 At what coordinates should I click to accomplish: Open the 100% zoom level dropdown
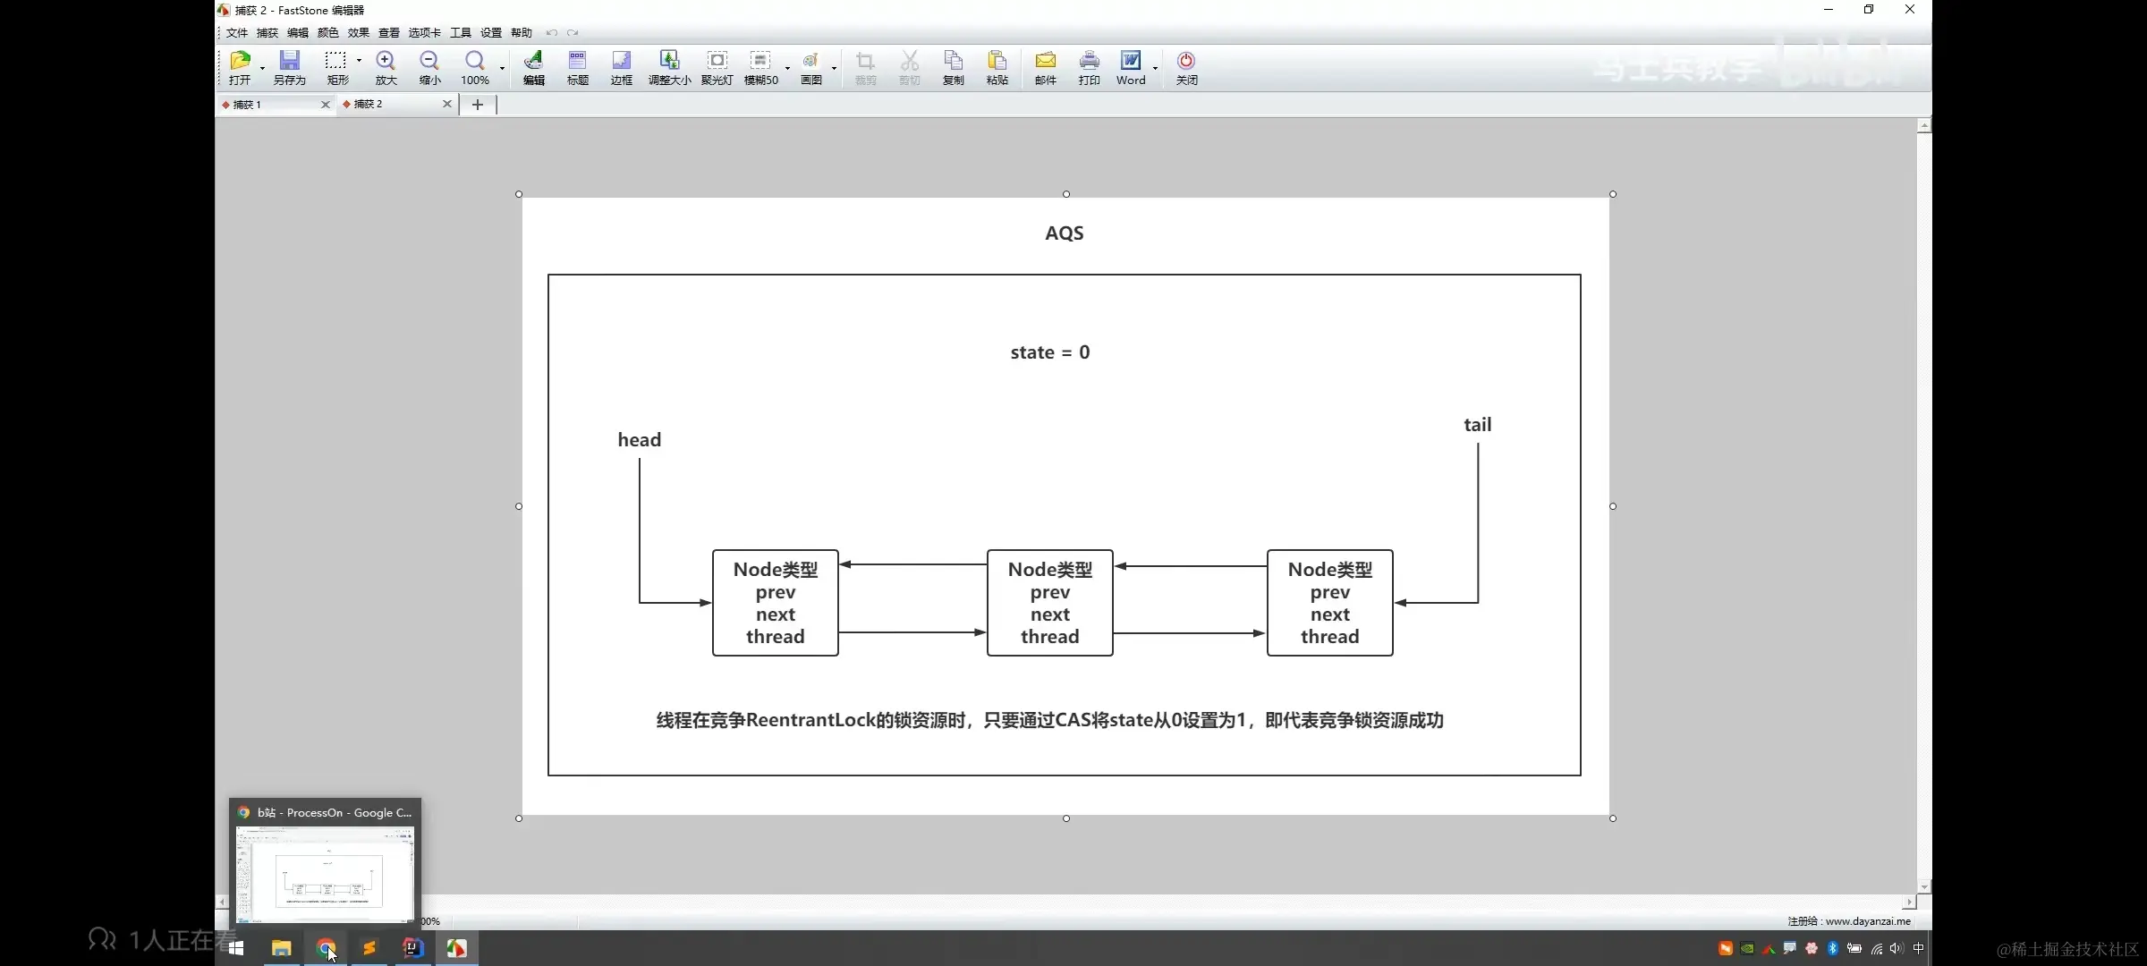click(502, 68)
